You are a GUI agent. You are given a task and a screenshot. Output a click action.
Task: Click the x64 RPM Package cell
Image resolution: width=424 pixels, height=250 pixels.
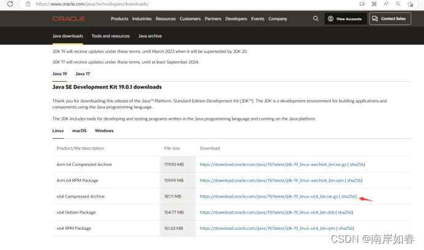coord(74,228)
